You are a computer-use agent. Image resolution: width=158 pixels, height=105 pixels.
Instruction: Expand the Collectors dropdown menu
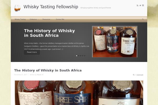(34, 19)
